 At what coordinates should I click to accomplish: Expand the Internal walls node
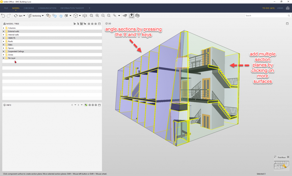click(x=3, y=35)
